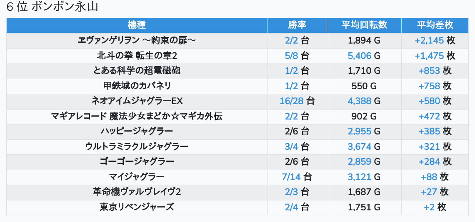The image size is (475, 222).
Task: Click the 2/3 win rate for 革命機ヴァルヴレイヴ2
Action: point(292,192)
